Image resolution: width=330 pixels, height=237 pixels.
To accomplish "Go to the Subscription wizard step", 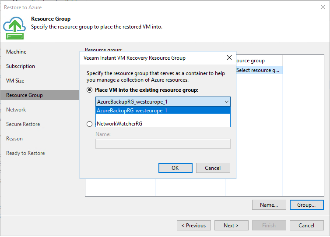I will [21, 66].
